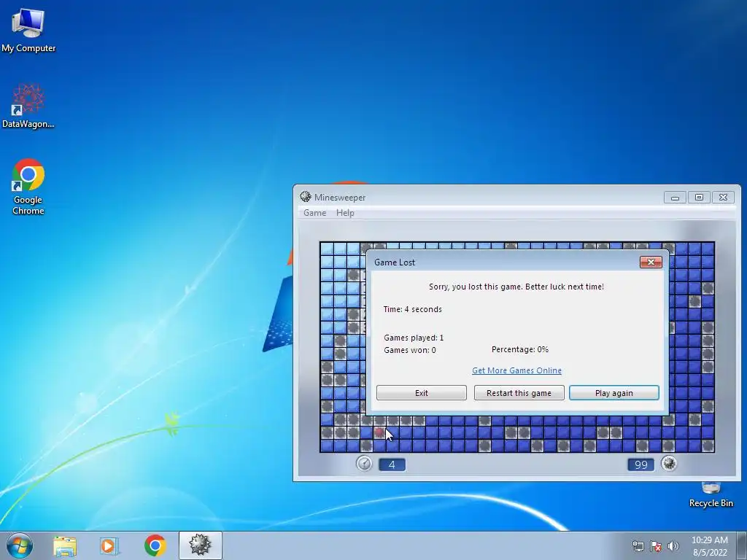Click the Minesweeper title bar mine icon
Viewport: 747px width, 560px height.
pyautogui.click(x=306, y=197)
